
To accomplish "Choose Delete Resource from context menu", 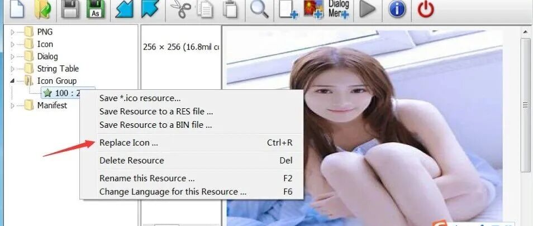I will tap(192, 160).
